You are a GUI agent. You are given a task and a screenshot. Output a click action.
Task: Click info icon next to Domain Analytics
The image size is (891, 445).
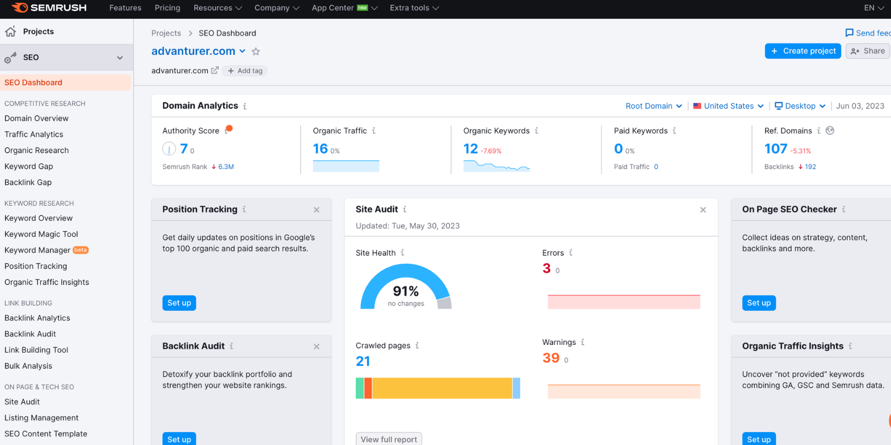(244, 106)
